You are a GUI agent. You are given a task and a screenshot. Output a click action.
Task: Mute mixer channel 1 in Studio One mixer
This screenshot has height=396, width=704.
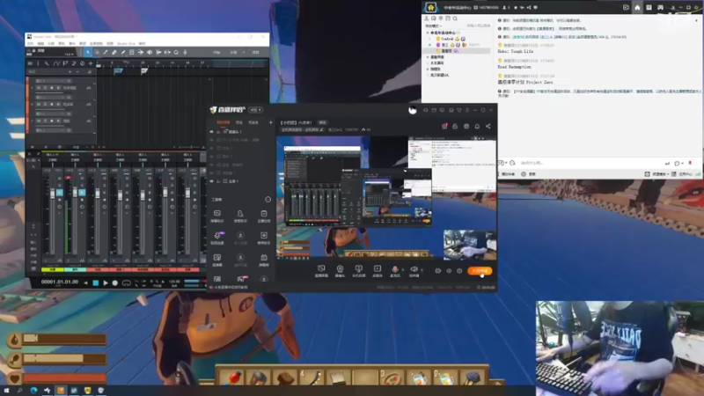tap(59, 179)
